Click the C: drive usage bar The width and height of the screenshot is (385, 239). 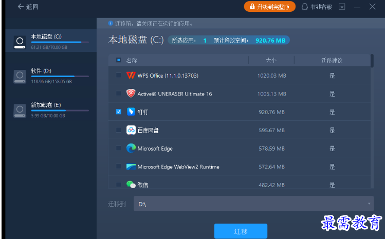click(x=60, y=42)
